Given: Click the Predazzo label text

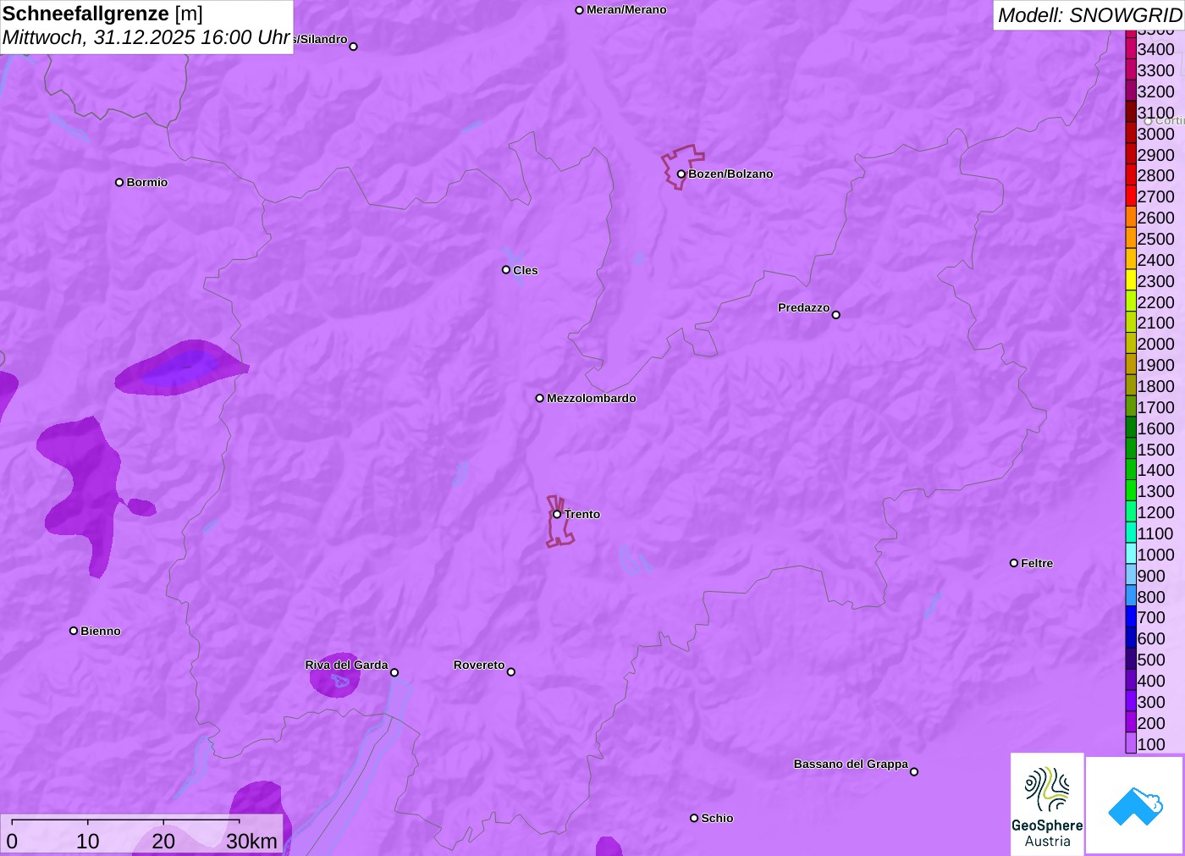Looking at the screenshot, I should (804, 307).
